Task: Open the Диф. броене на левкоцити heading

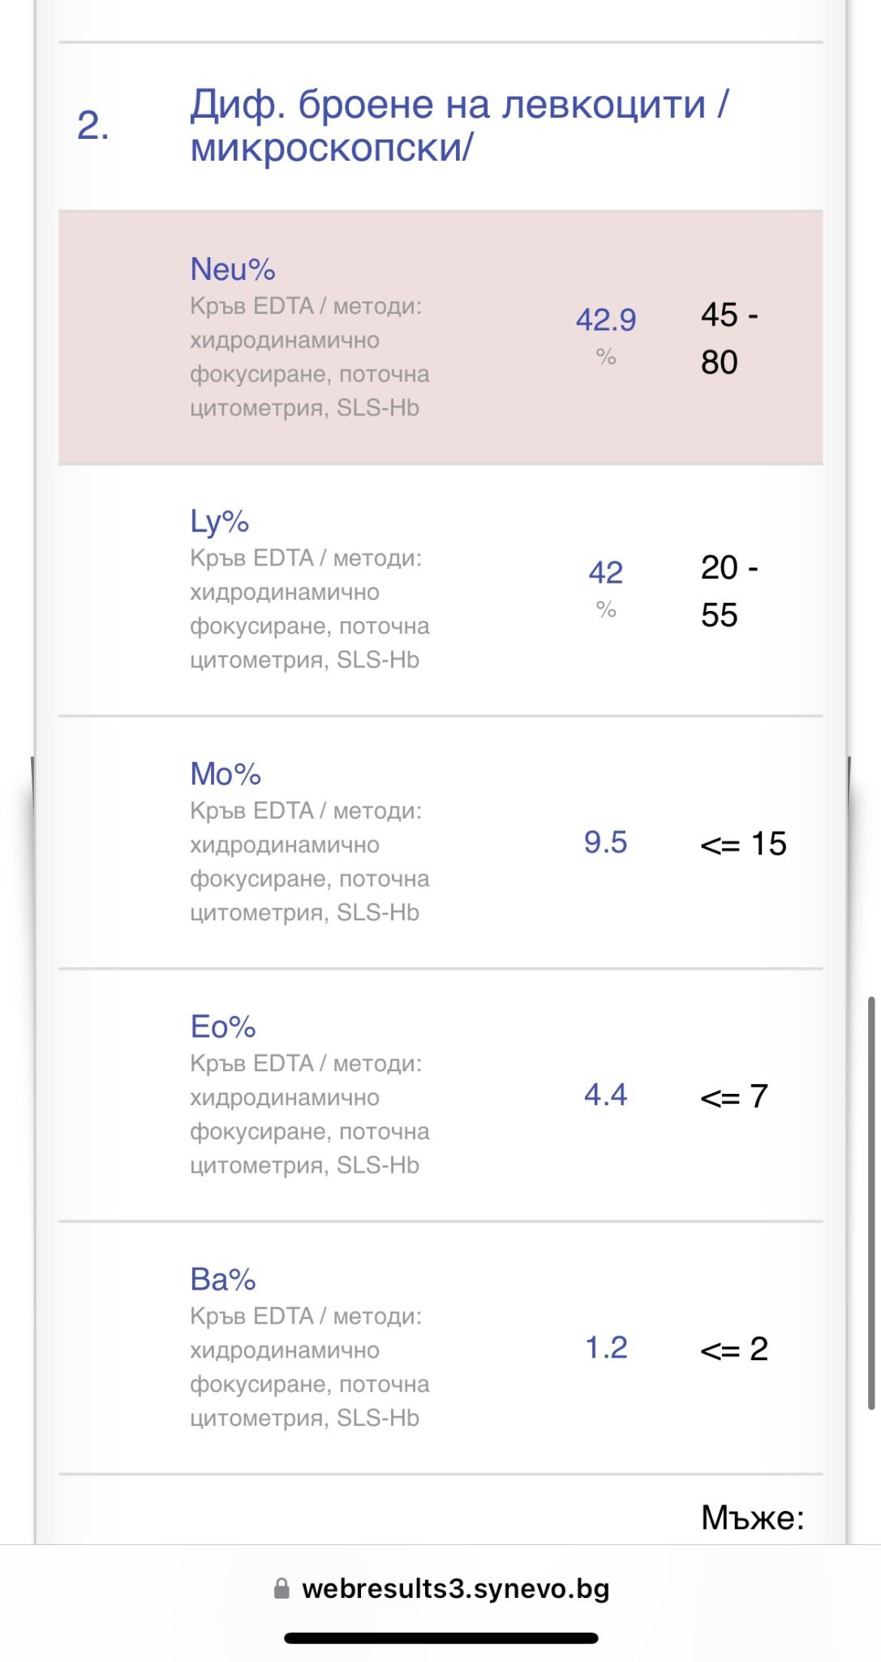Action: (x=458, y=126)
